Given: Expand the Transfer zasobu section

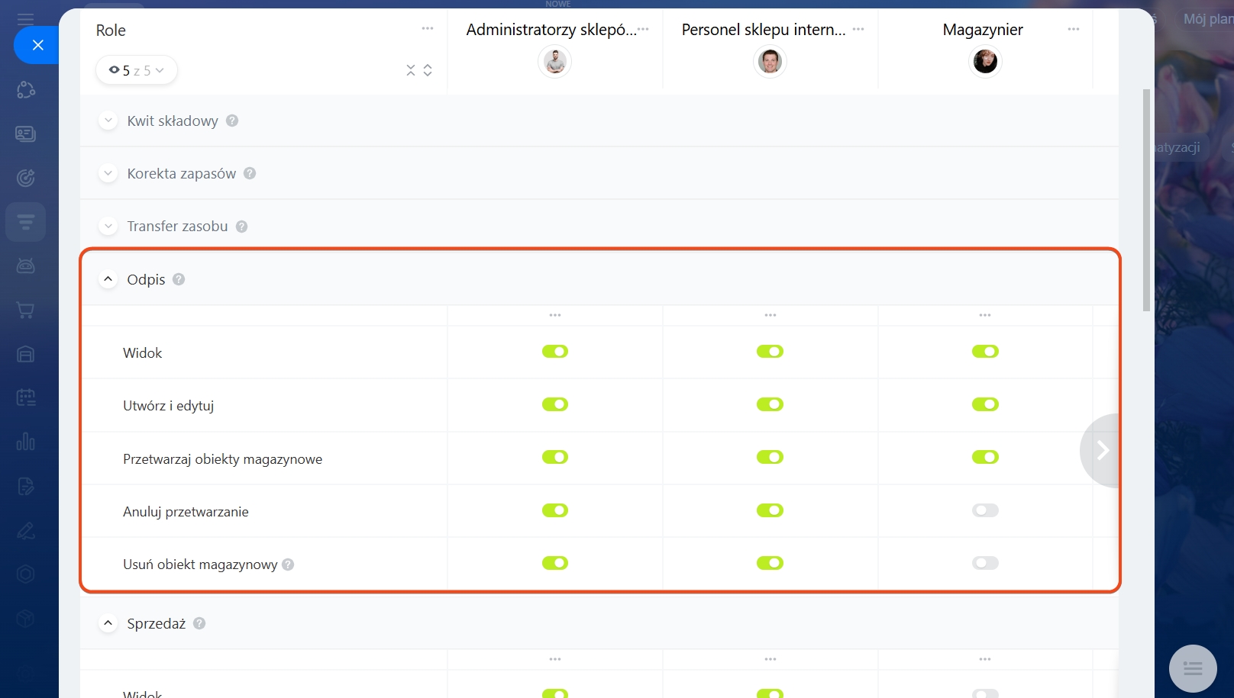Looking at the screenshot, I should click(x=108, y=227).
